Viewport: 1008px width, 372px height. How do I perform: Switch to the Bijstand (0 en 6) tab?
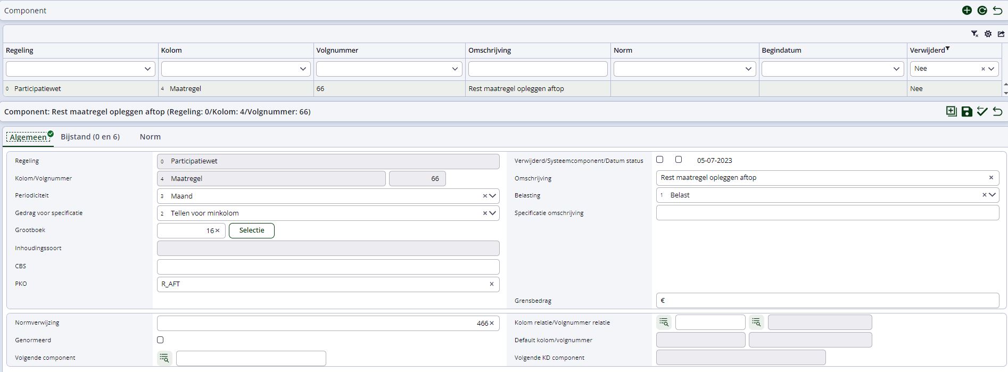point(90,137)
